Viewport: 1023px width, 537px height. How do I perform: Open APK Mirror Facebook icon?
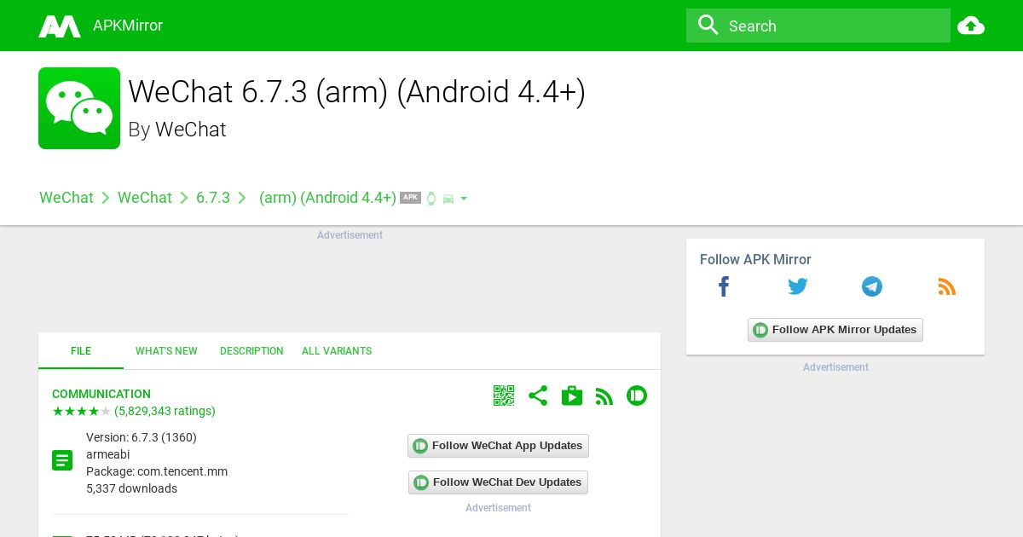tap(724, 287)
